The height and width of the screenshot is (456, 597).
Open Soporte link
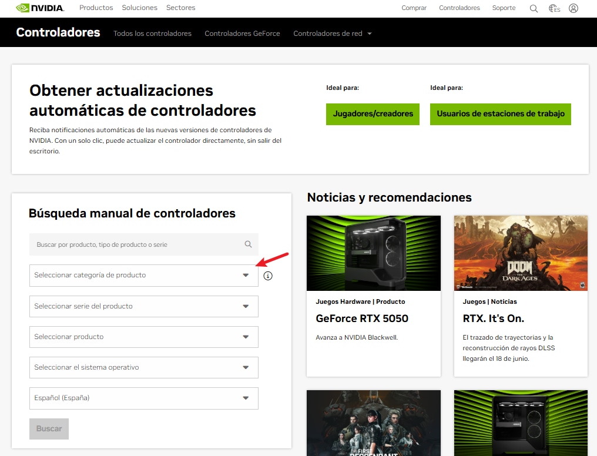[504, 8]
